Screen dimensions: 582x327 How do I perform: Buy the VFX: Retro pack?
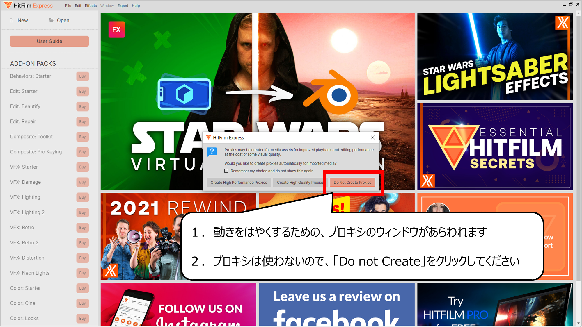(x=82, y=227)
